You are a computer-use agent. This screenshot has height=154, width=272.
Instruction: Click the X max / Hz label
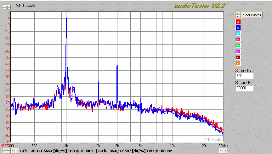244,83
